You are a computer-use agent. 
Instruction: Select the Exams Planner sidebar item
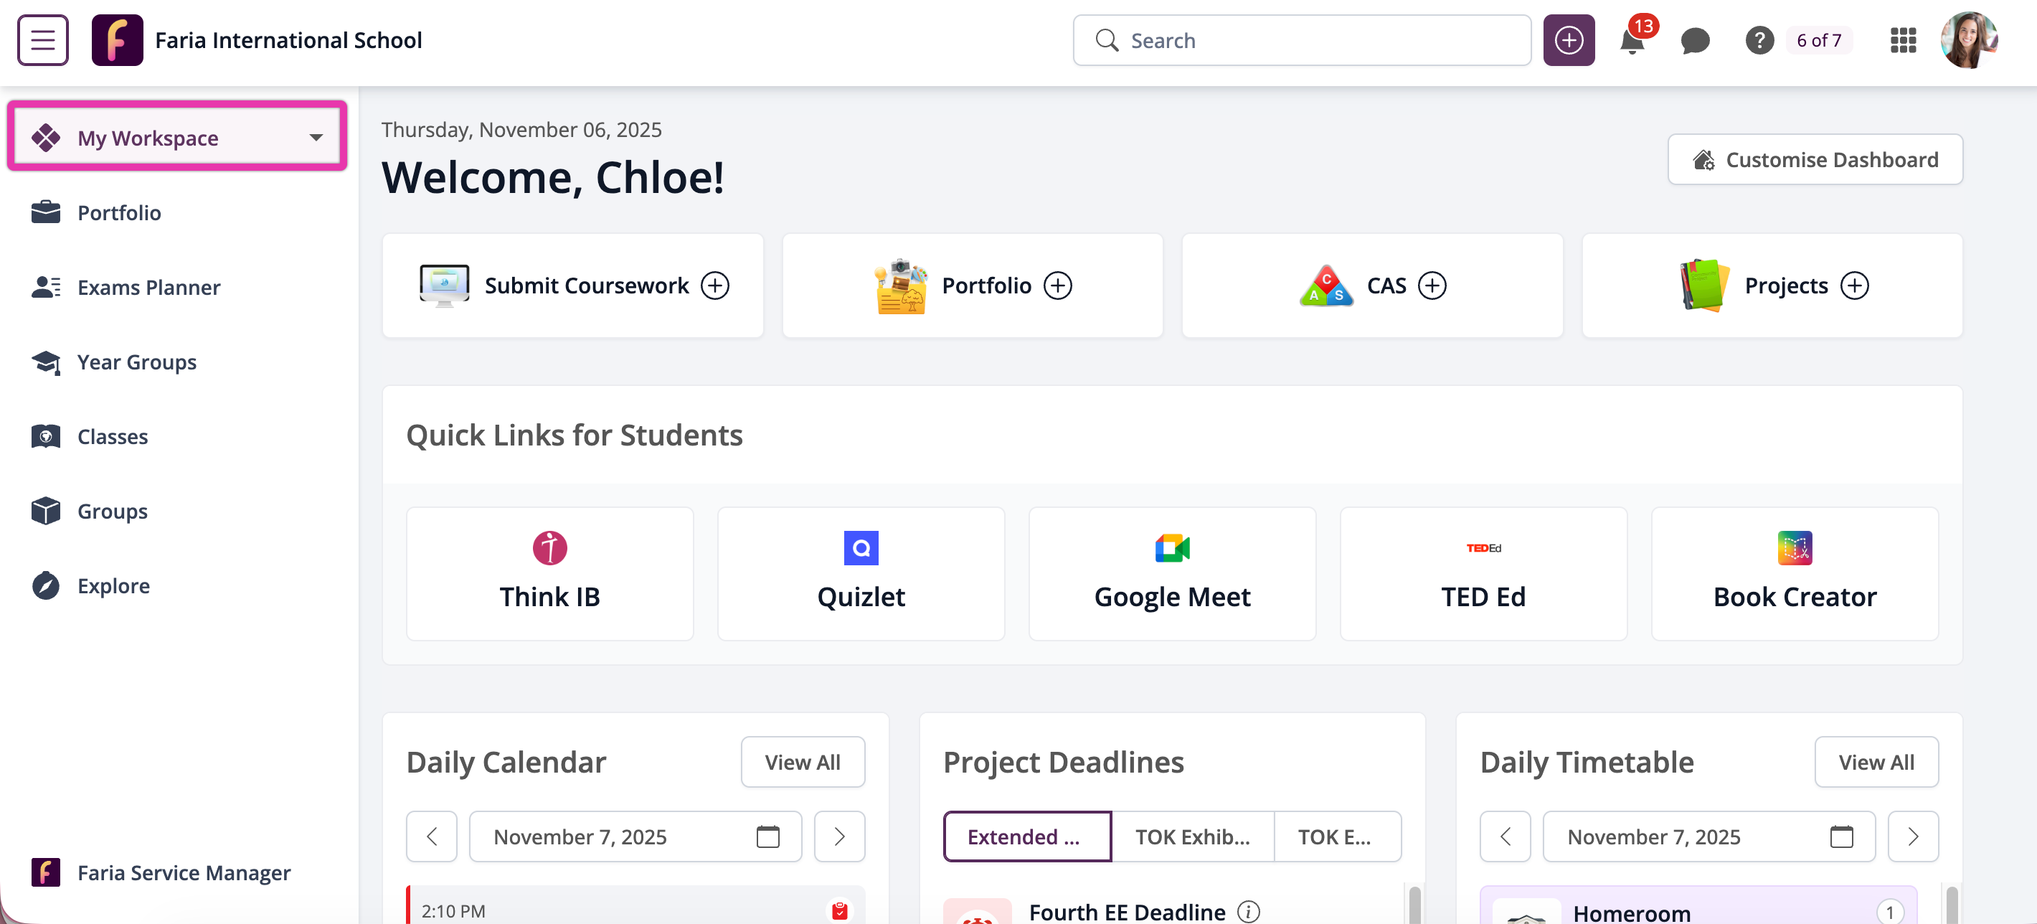coord(148,287)
